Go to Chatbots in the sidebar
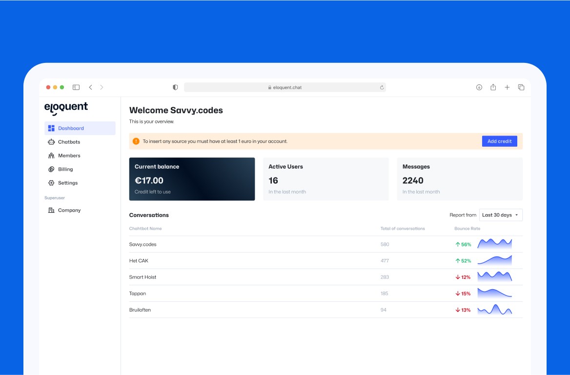 point(80,142)
